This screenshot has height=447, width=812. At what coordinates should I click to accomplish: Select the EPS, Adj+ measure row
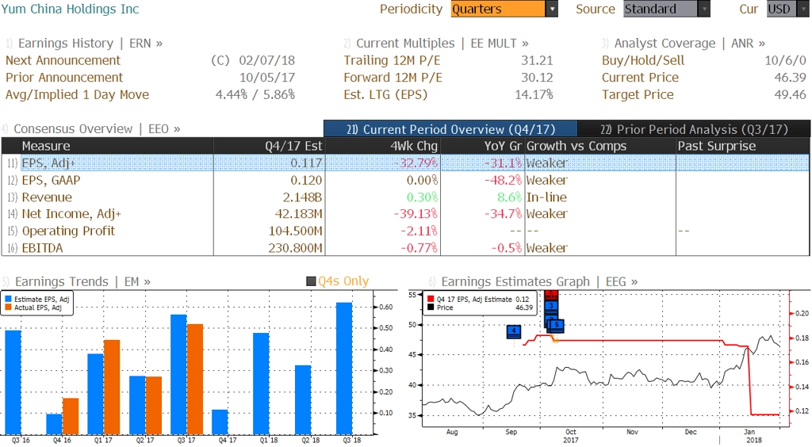405,163
